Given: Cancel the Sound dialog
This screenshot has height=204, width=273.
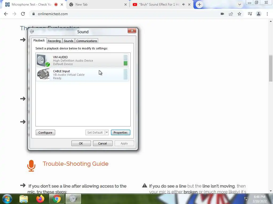Looking at the screenshot, I should coord(103,143).
